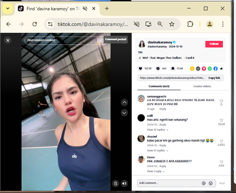Save video with bookmark icon

click(x=173, y=68)
